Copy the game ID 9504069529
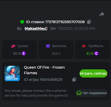111x107 pixels. [x=74, y=80]
